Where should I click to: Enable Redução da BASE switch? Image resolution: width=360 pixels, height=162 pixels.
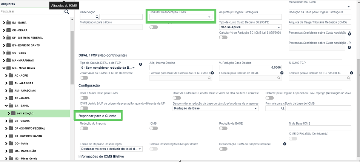click(x=223, y=128)
